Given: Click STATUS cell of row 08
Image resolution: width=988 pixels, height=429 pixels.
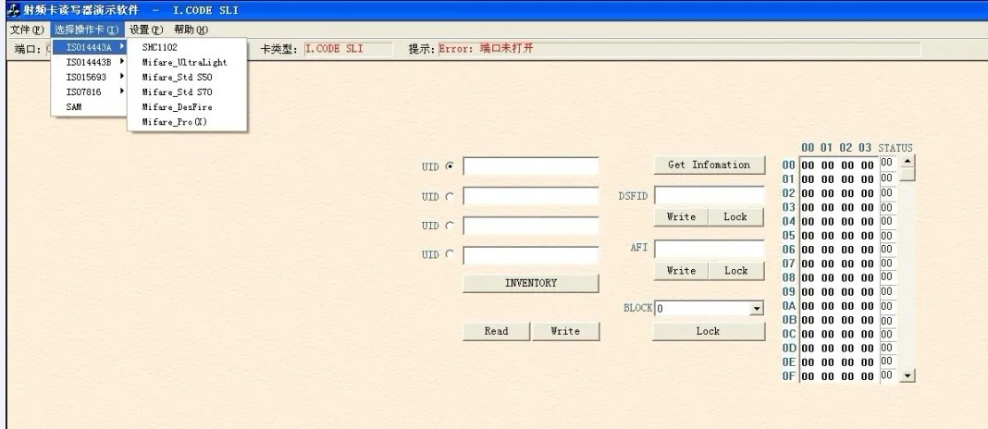Looking at the screenshot, I should pyautogui.click(x=888, y=276).
